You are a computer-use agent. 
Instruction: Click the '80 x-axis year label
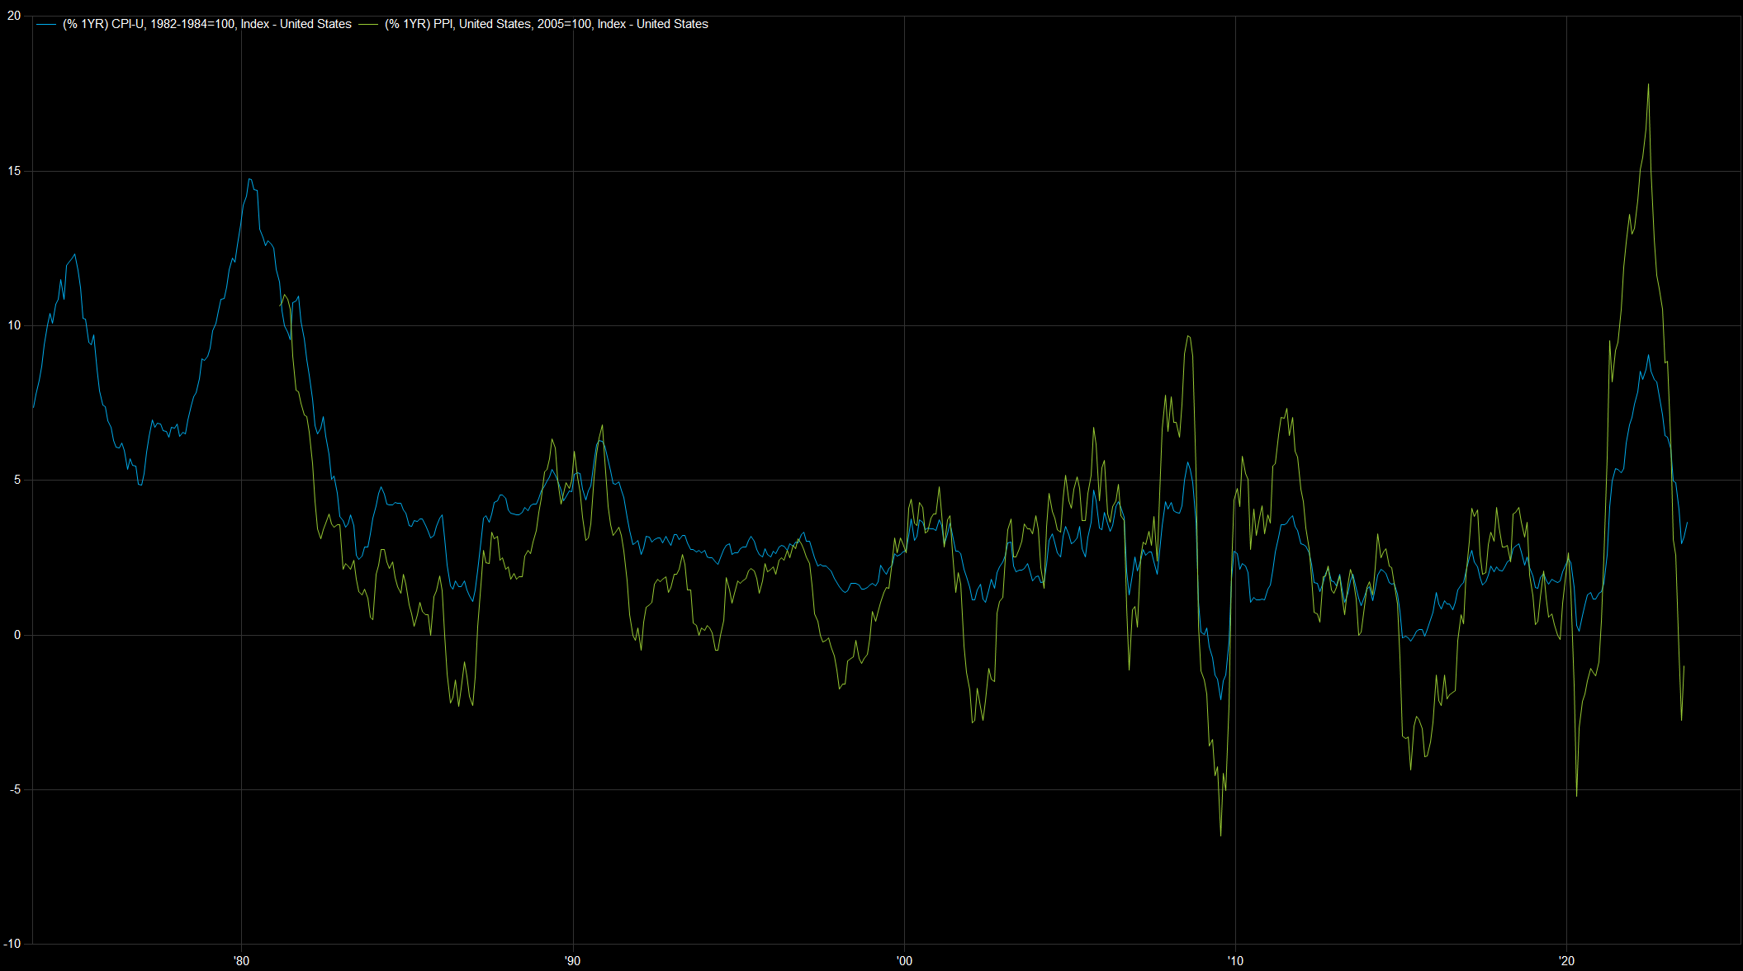click(241, 960)
